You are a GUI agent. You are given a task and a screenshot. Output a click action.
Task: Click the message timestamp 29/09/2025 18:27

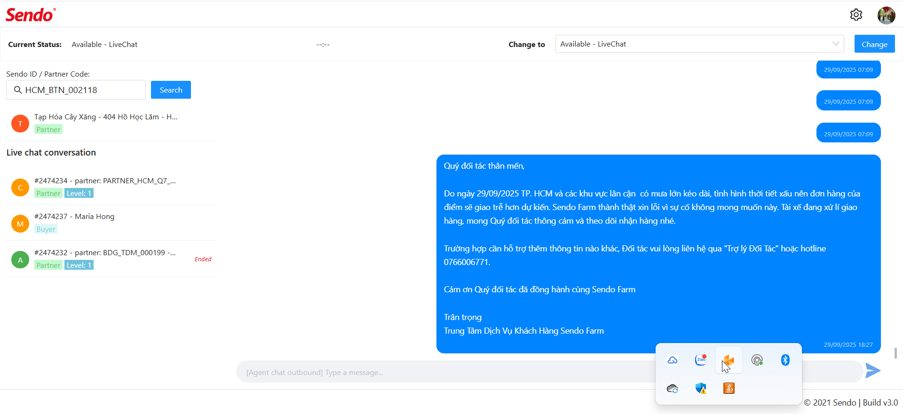(848, 344)
